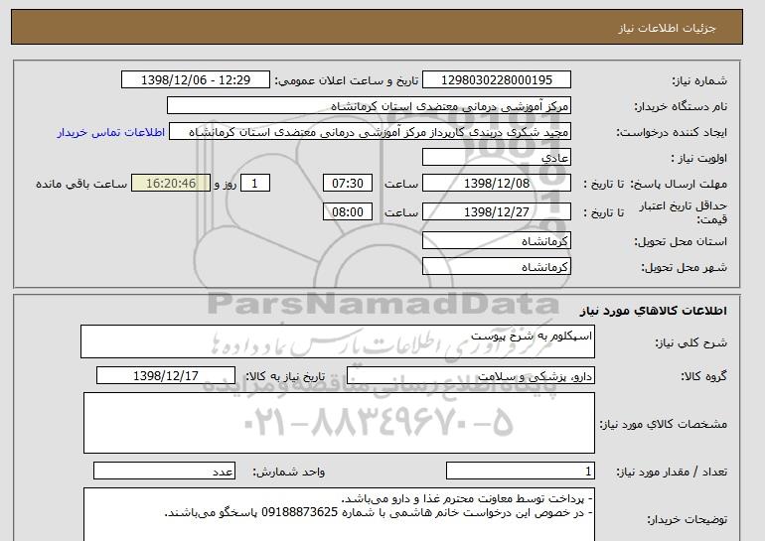Click the page header جزئیات اطلاعات نیاز
This screenshot has height=541, width=765.
(667, 28)
